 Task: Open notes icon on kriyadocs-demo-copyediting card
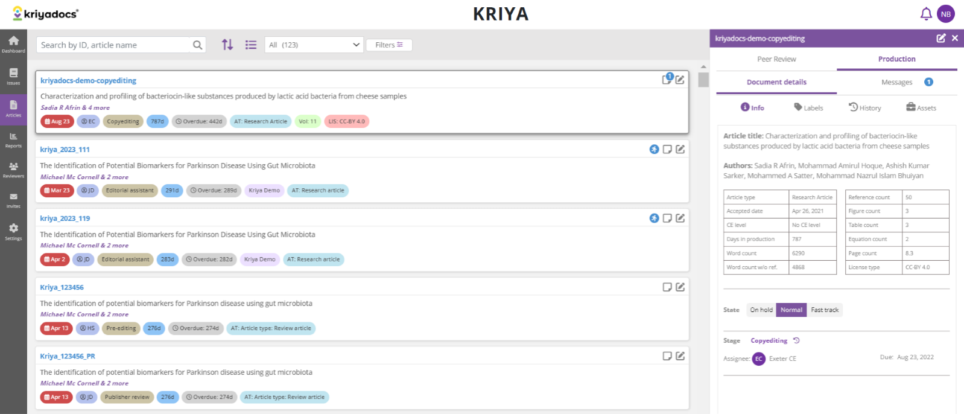(667, 79)
